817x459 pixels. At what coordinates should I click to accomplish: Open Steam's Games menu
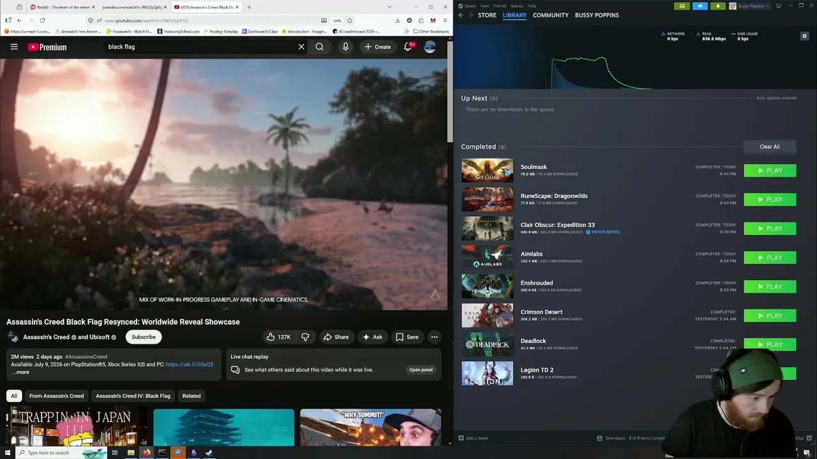[517, 6]
